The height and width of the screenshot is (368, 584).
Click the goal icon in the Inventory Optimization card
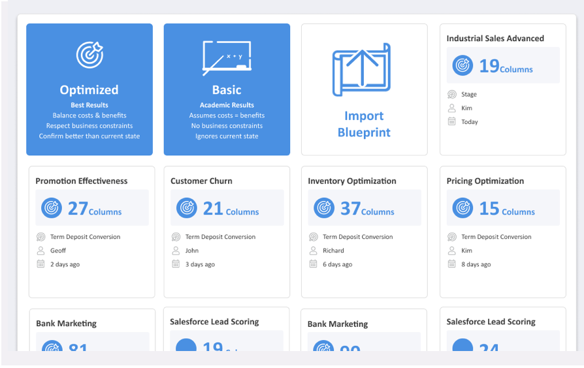pos(313,237)
